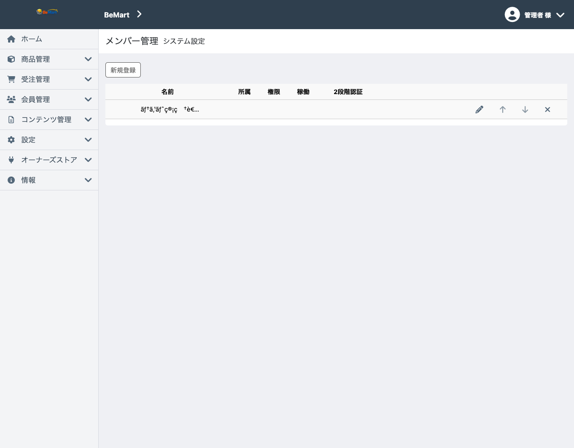Click the 2段階認証 column header
Screen dimensions: 574x448
click(348, 92)
